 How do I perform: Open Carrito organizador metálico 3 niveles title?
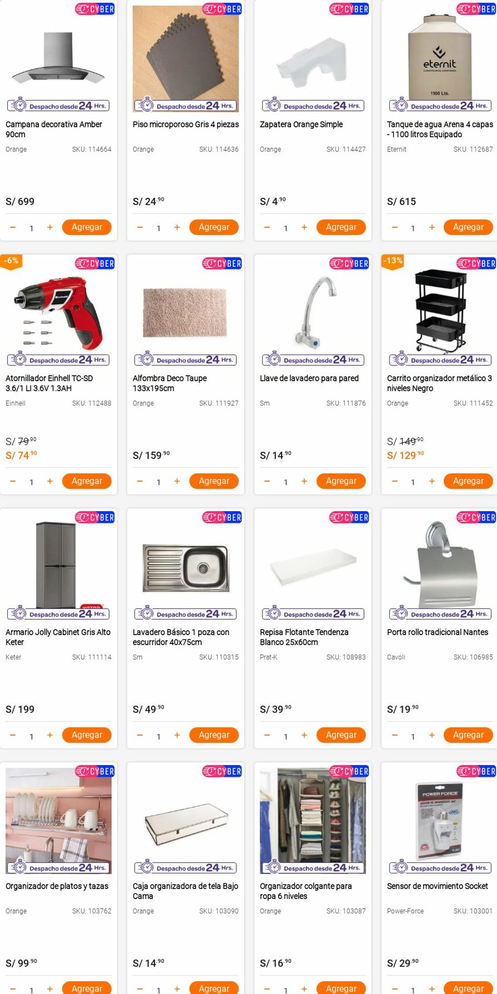pos(439,383)
